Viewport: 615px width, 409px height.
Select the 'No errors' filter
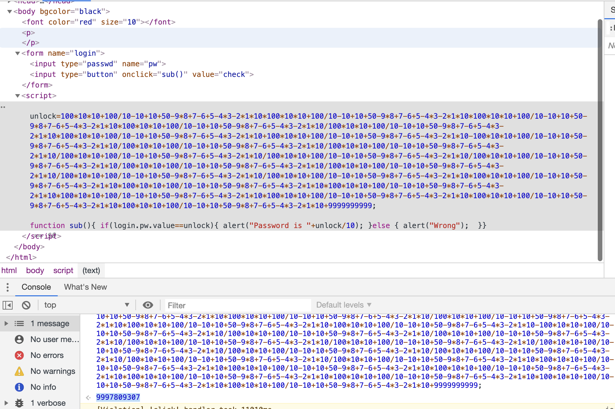(x=40, y=355)
